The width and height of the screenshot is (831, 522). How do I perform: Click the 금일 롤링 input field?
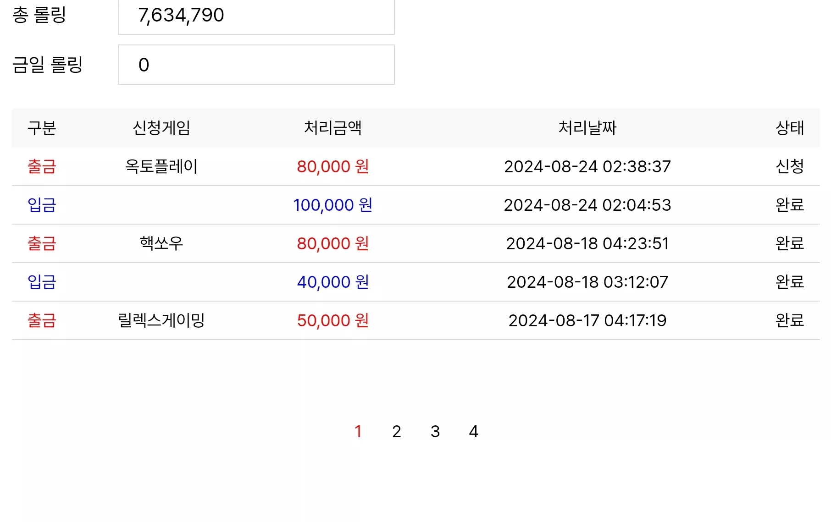click(256, 65)
